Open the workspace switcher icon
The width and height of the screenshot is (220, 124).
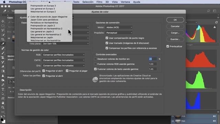[214, 11]
